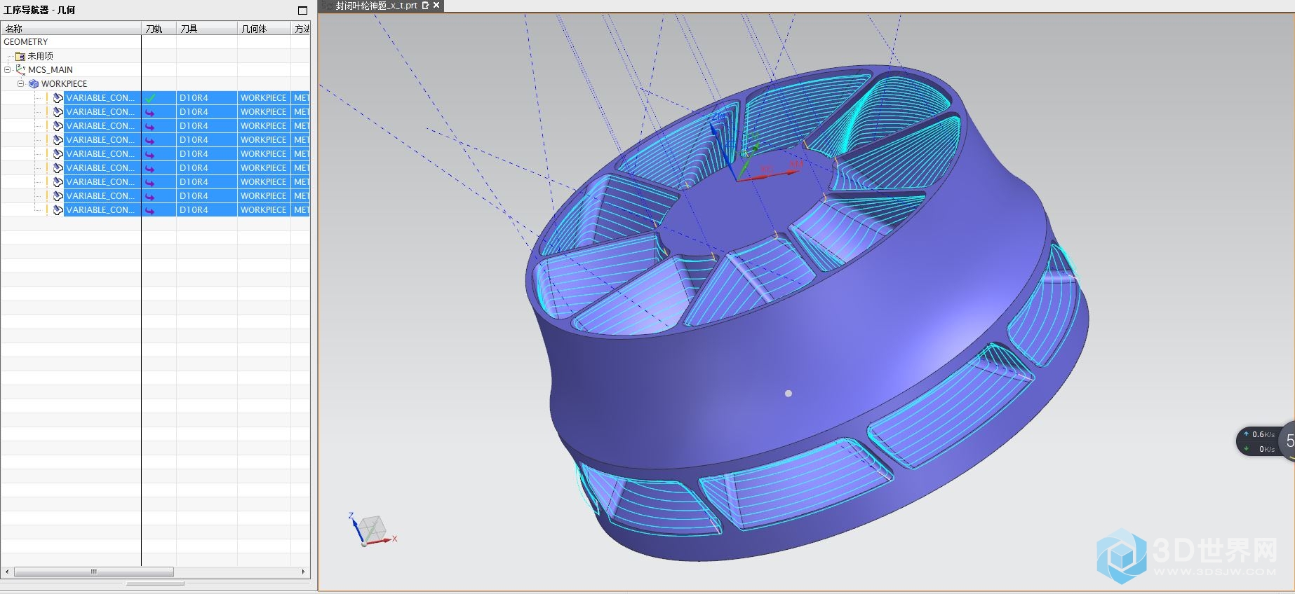The height and width of the screenshot is (594, 1295).
Task: Click the network speed 0.6K/s floating widget
Action: pos(1265,441)
